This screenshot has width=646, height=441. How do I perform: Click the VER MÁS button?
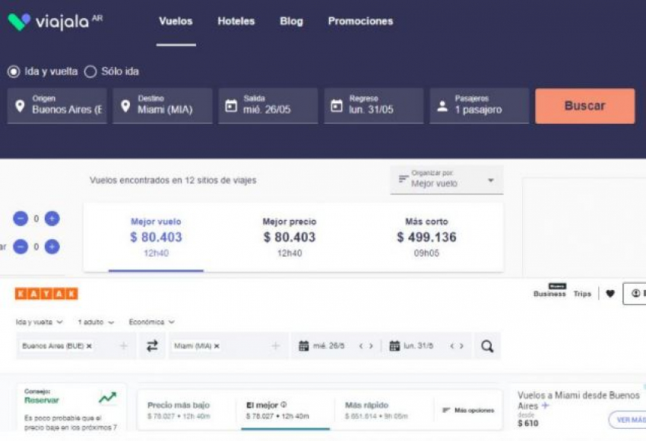point(629,420)
